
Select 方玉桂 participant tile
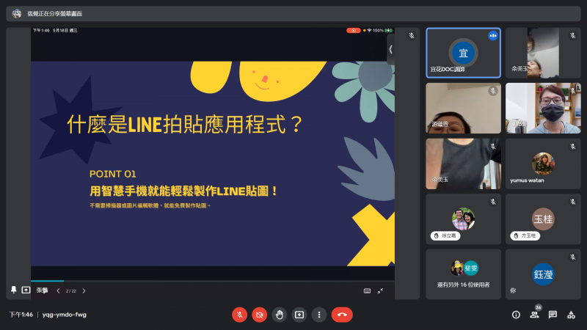click(x=543, y=219)
